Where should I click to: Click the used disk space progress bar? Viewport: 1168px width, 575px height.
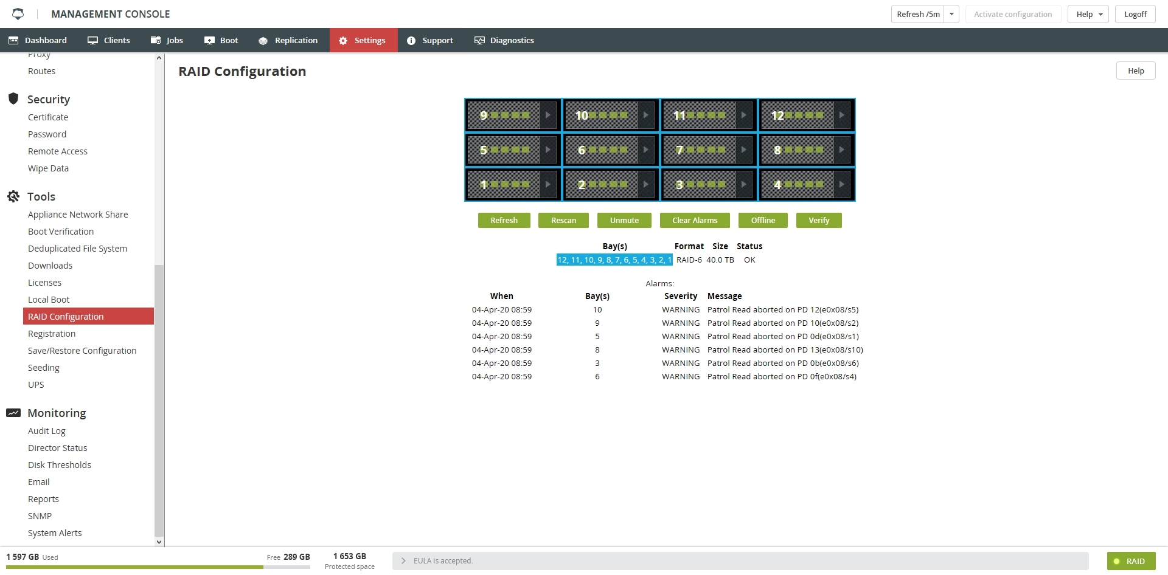coord(158,567)
